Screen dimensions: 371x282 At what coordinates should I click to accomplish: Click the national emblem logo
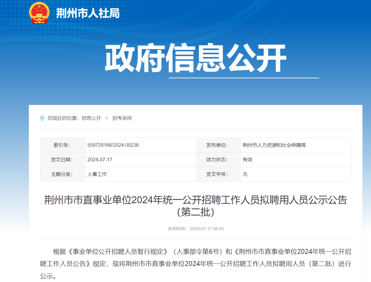pyautogui.click(x=39, y=13)
